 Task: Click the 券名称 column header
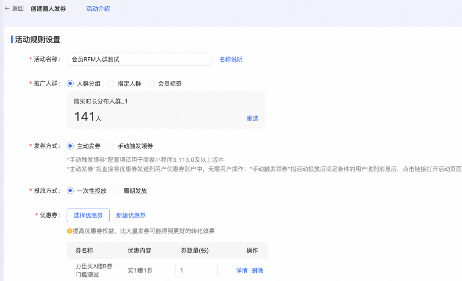(84, 250)
